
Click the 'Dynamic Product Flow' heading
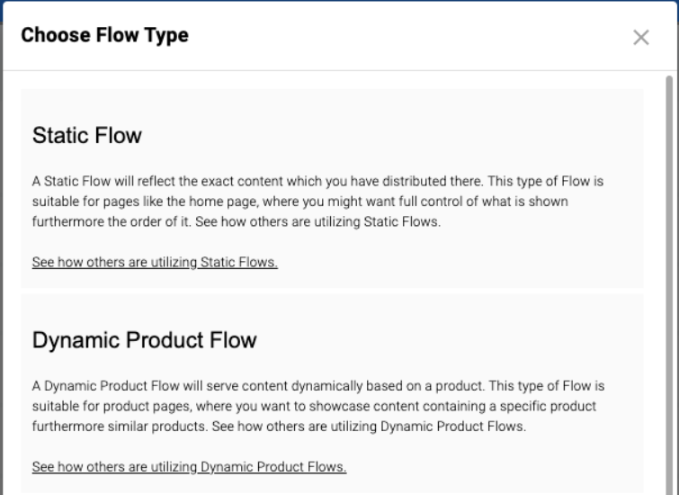(144, 340)
